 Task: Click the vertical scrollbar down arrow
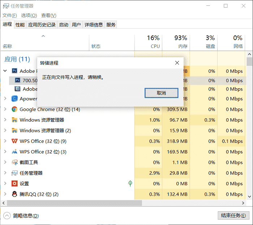tap(249, 196)
